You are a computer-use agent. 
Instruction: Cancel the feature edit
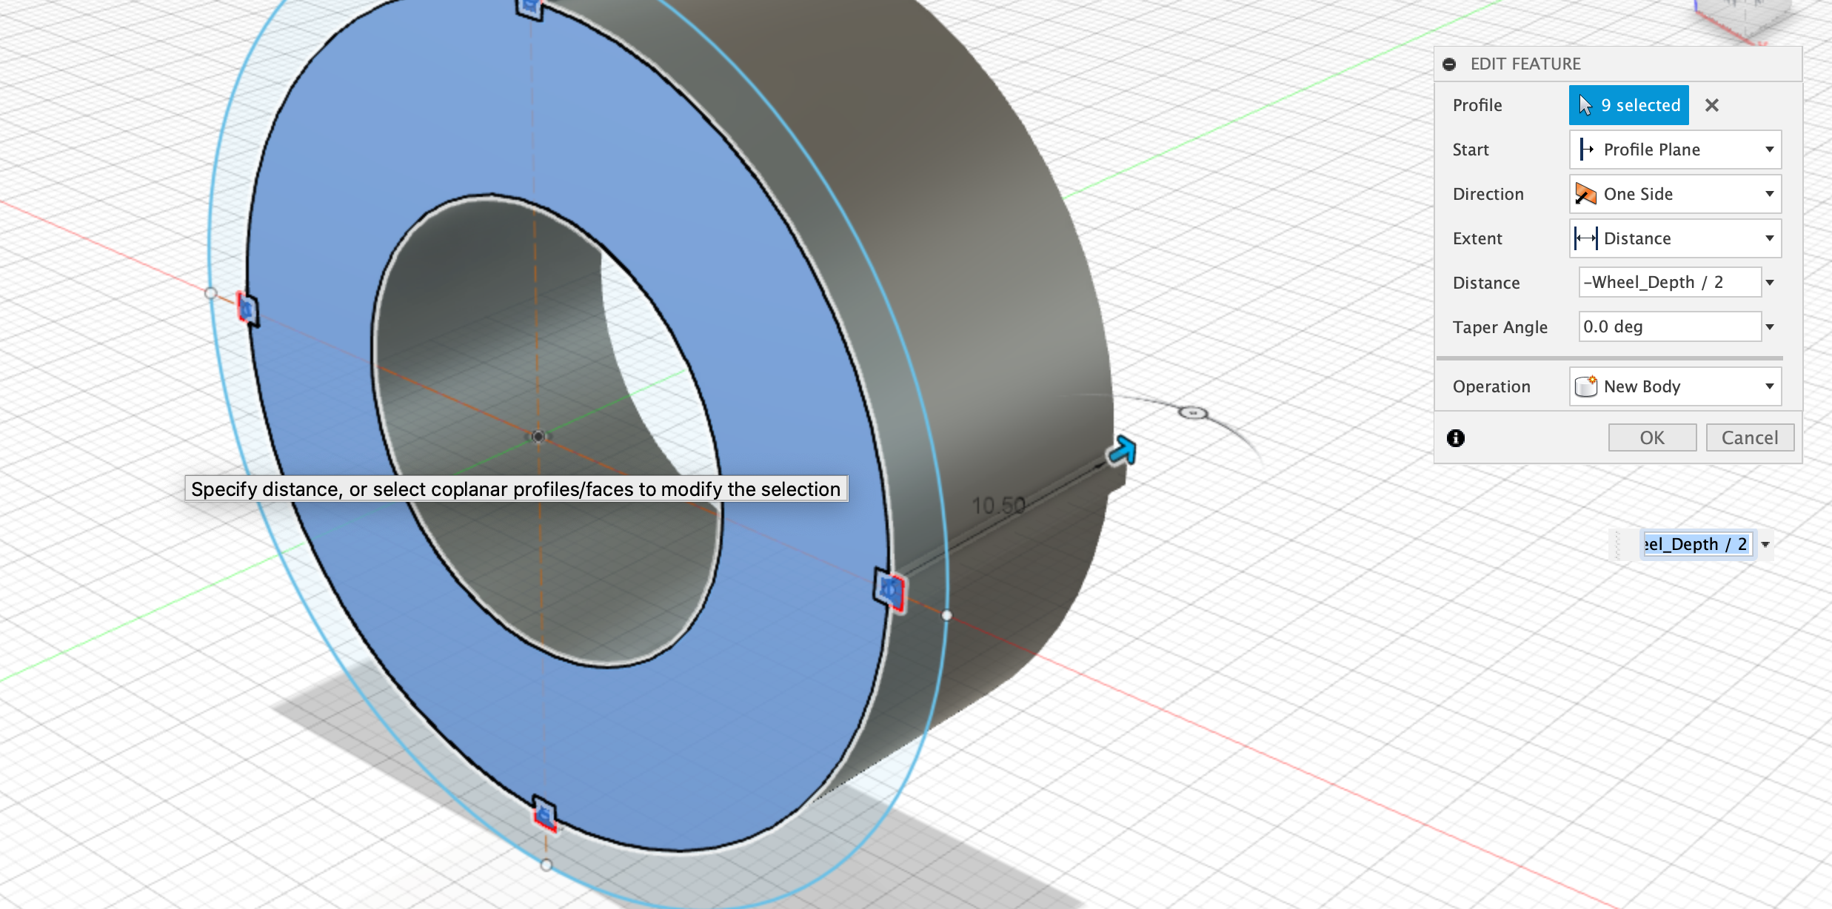(1750, 437)
